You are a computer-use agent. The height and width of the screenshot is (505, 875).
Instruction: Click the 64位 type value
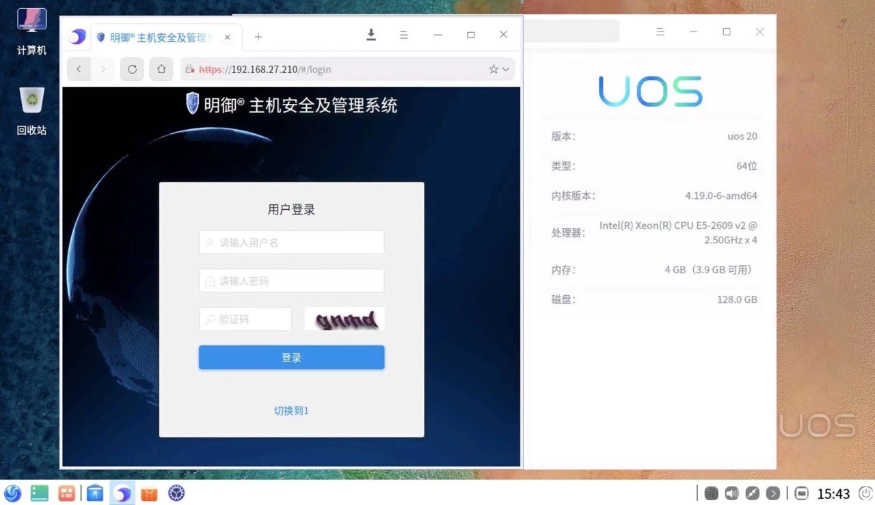pyautogui.click(x=747, y=166)
